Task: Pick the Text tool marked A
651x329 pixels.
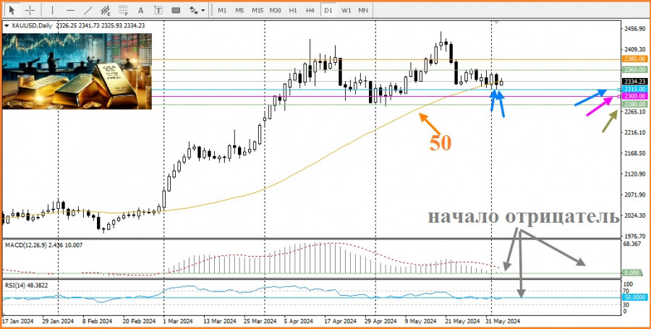Action: [x=141, y=10]
